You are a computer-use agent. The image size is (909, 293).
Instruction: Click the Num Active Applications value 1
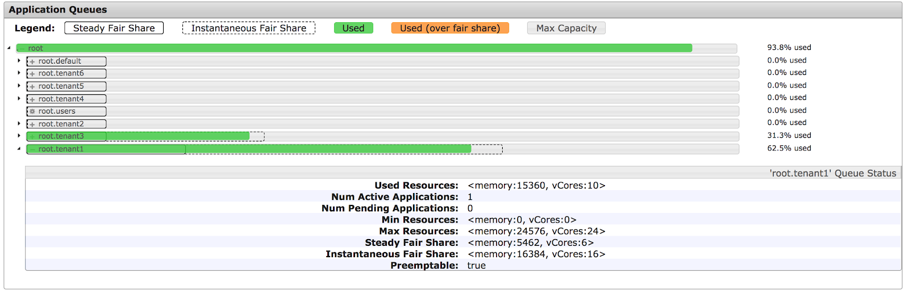470,197
